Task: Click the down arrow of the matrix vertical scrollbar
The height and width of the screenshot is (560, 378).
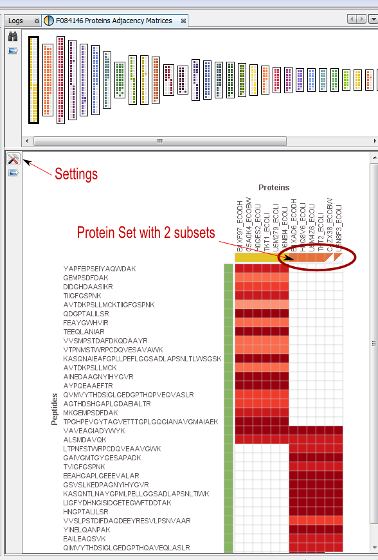Action: point(374,548)
